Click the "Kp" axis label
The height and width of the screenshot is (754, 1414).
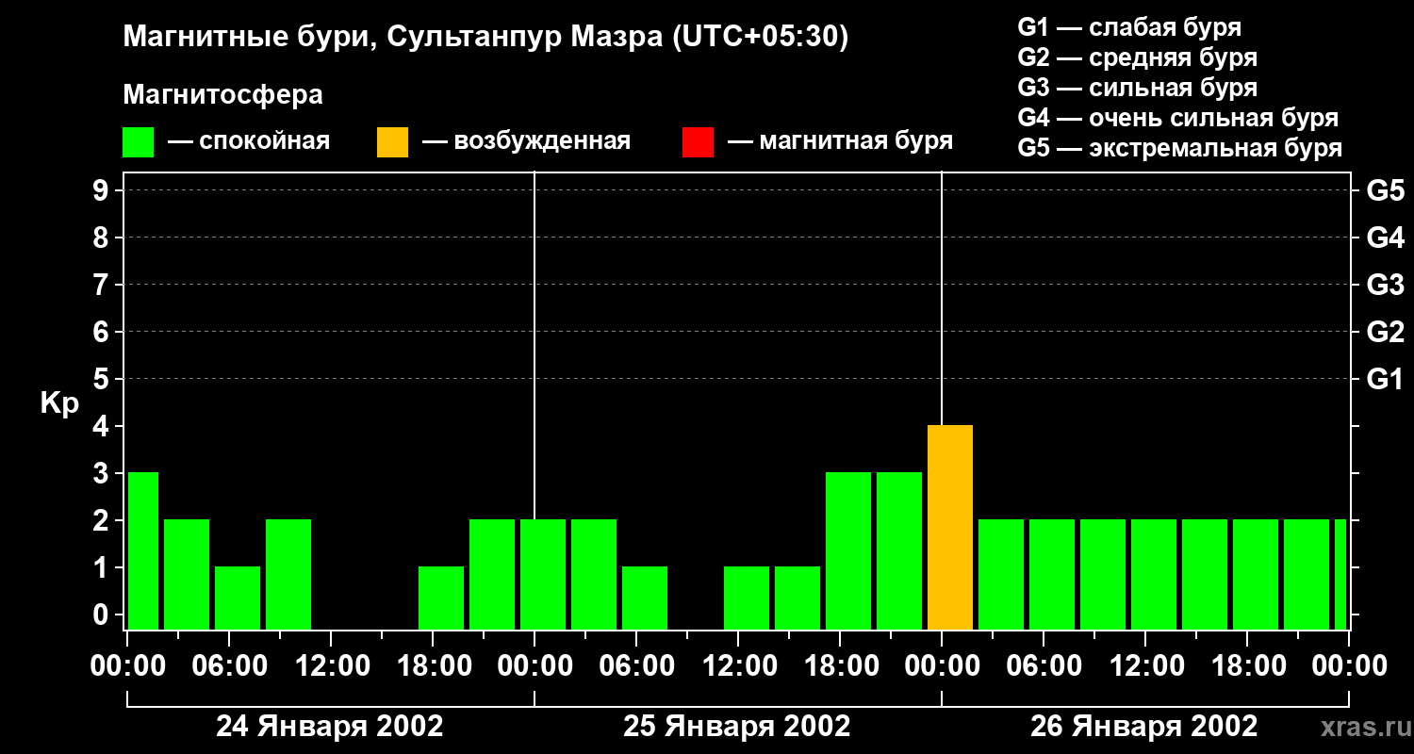pos(59,404)
